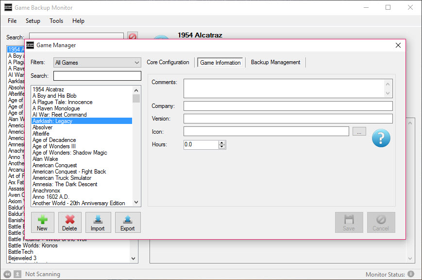Screen dimensions: 422x280
Task: Click the Icon path input field
Action: pyautogui.click(x=266, y=132)
